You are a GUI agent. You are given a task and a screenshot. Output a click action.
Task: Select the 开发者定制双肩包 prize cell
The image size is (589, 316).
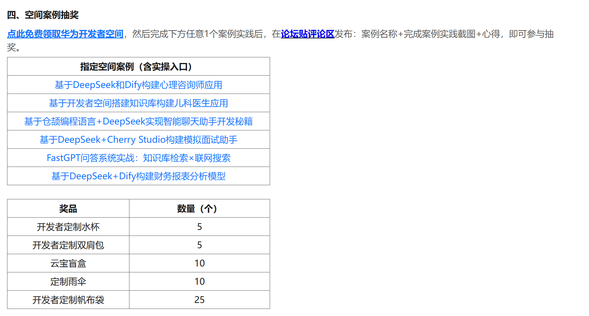pos(68,245)
